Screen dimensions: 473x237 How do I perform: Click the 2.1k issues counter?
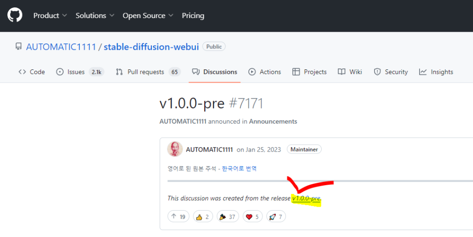[x=96, y=72]
